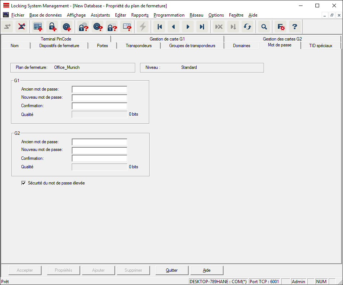Click the add lock icon

coord(52,27)
